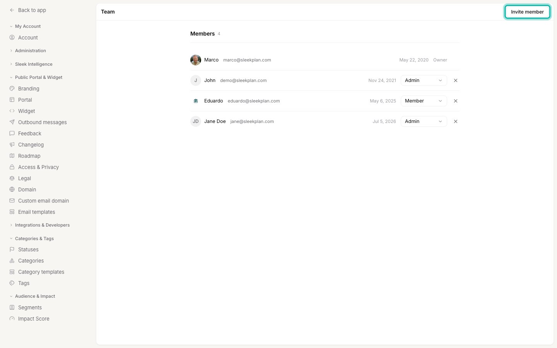557x348 pixels.
Task: Remove Jane Doe from the team
Action: pos(456,121)
